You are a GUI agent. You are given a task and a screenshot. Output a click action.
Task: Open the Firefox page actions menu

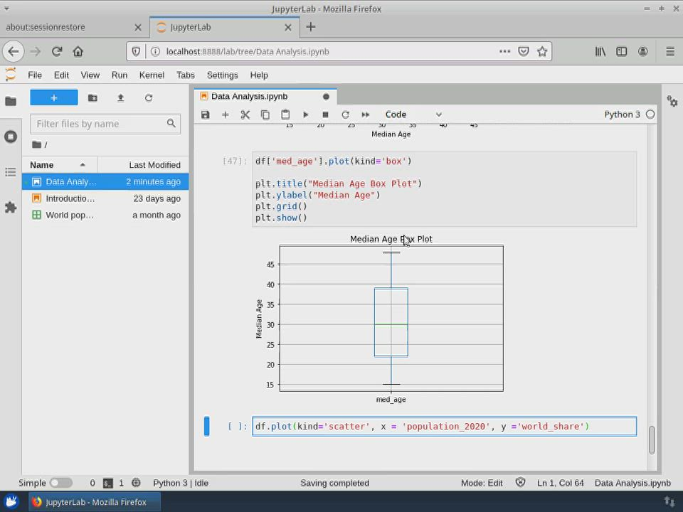coord(504,51)
